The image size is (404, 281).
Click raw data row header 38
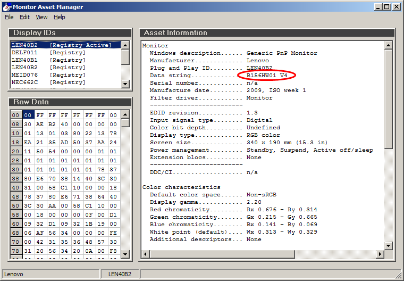click(16, 179)
